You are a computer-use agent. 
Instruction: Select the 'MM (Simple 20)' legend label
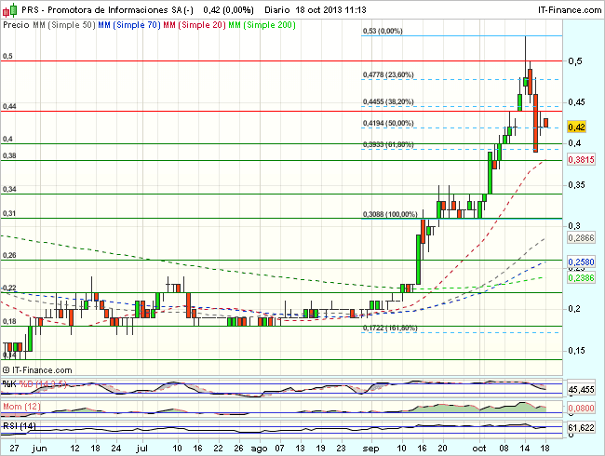click(195, 25)
